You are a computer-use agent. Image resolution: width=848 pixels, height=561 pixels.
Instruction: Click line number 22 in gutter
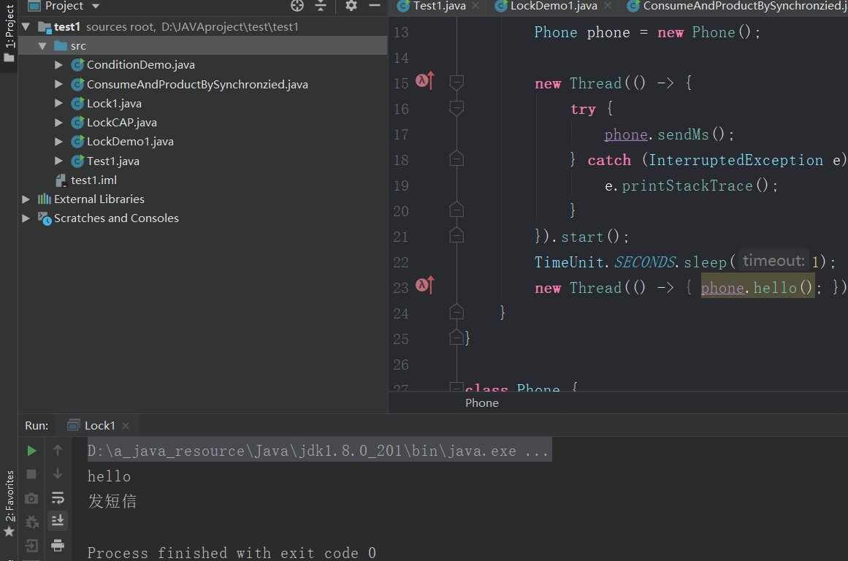[401, 262]
